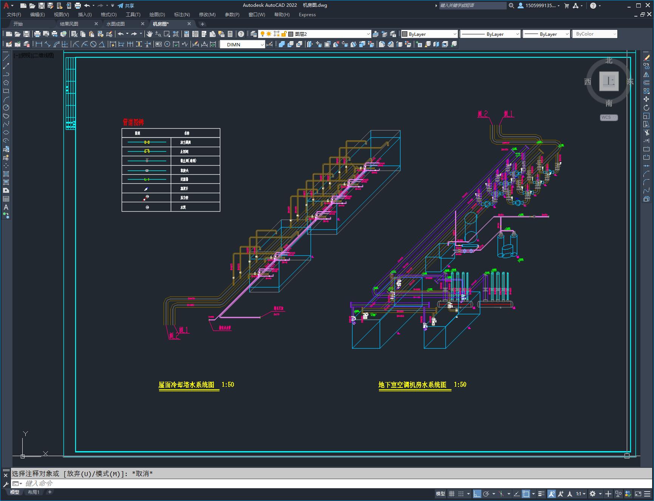Image resolution: width=654 pixels, height=501 pixels.
Task: Click the 模型 model space status button
Action: 441,493
